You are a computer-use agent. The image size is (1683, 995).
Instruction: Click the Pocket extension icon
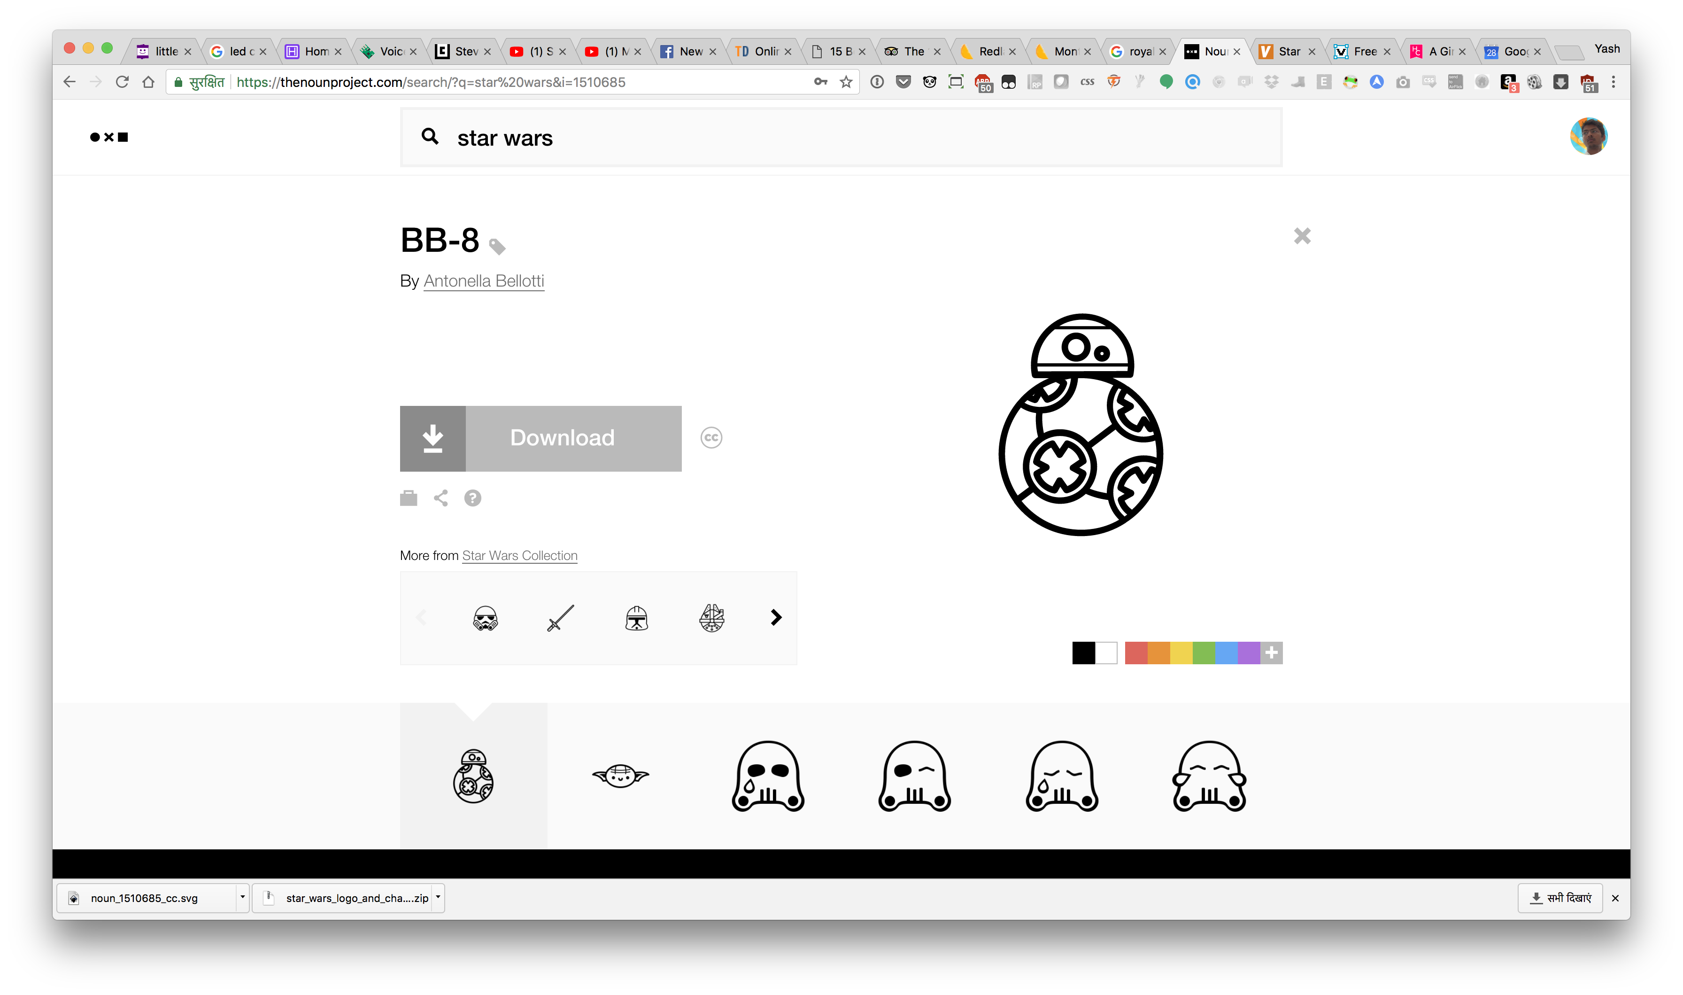tap(903, 82)
